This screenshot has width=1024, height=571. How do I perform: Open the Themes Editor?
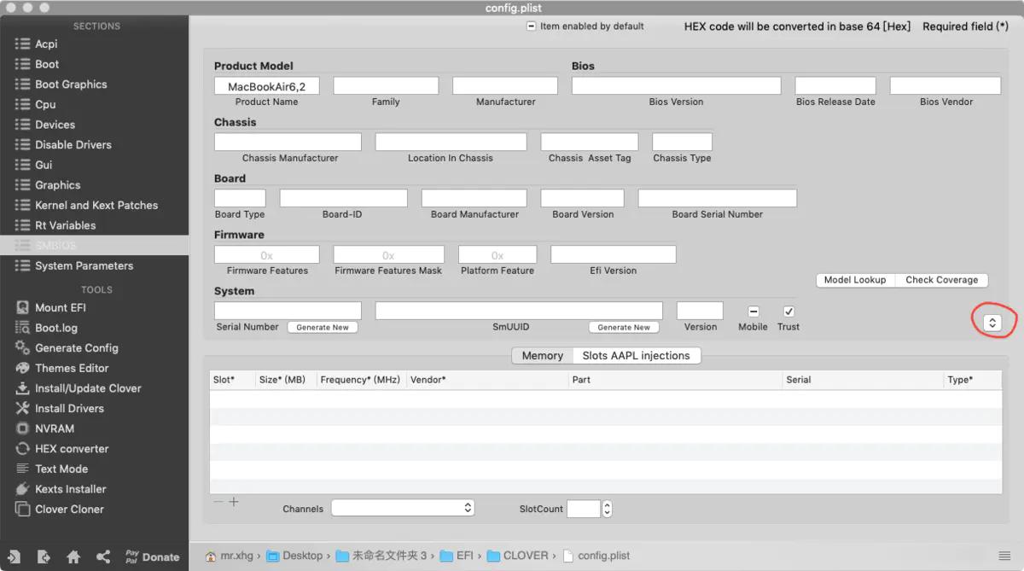[66, 368]
